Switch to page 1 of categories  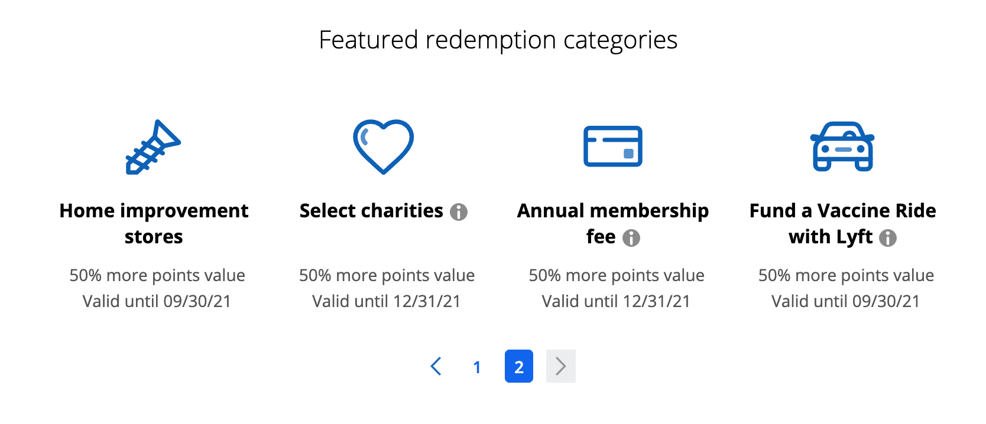(477, 367)
